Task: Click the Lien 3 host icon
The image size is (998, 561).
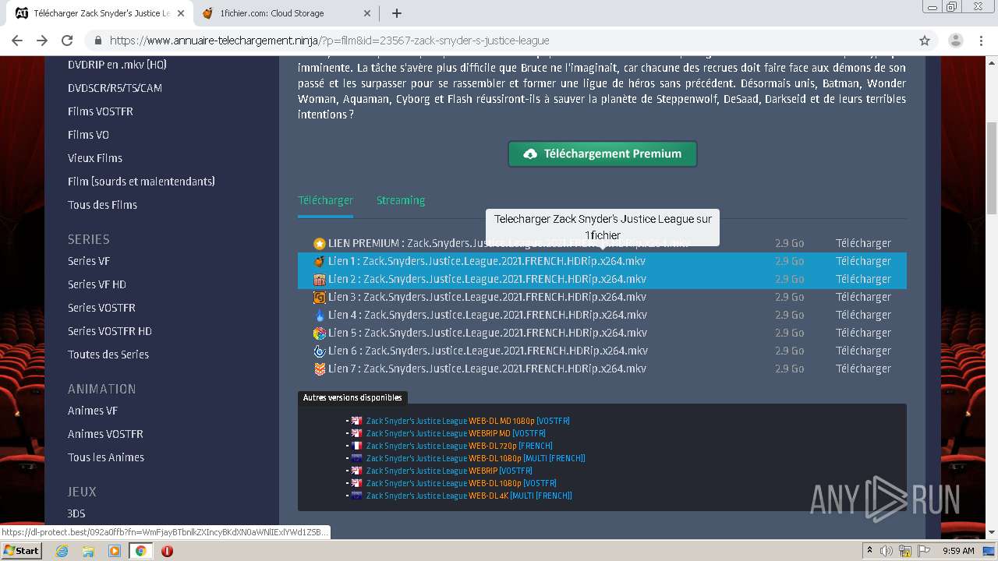Action: click(319, 298)
